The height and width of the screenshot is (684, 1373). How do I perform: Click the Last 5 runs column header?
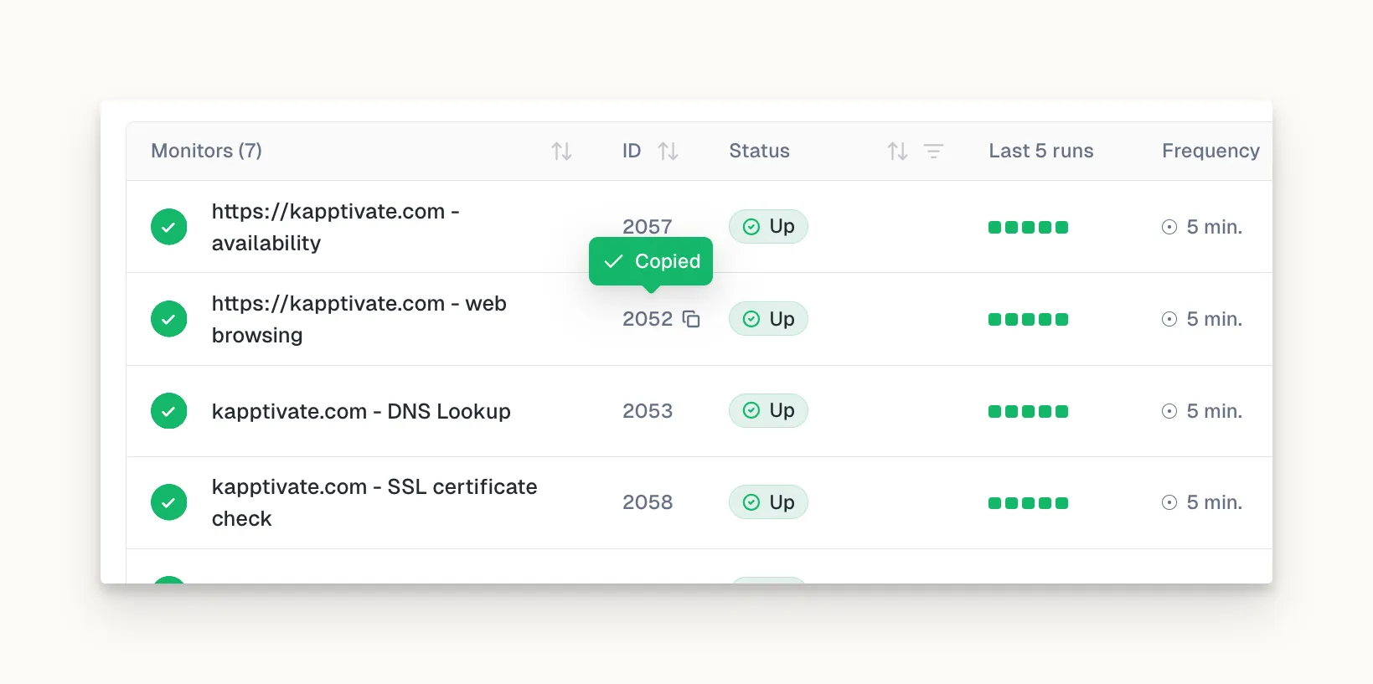pos(1041,151)
